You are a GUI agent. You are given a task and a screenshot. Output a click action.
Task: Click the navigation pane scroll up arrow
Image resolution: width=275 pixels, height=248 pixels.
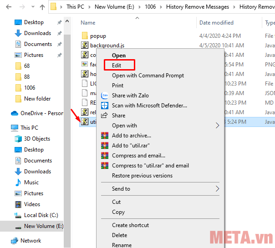click(x=67, y=21)
